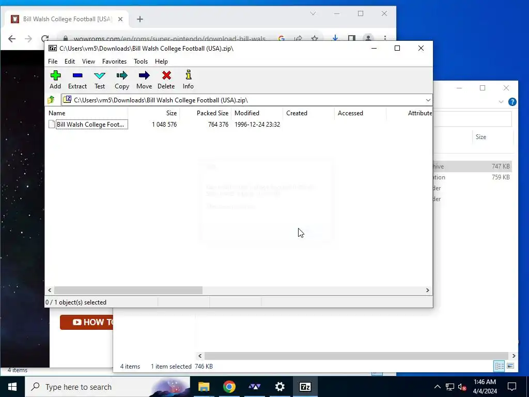Open the File menu in 7-Zip
This screenshot has height=397, width=529.
tap(53, 62)
